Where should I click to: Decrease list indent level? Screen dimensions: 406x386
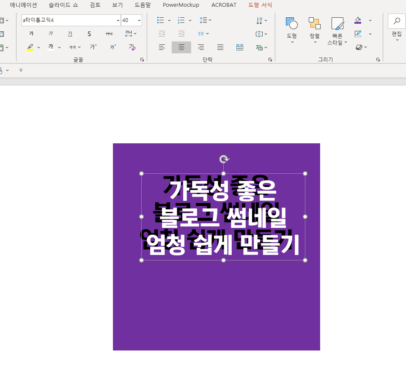(162, 33)
